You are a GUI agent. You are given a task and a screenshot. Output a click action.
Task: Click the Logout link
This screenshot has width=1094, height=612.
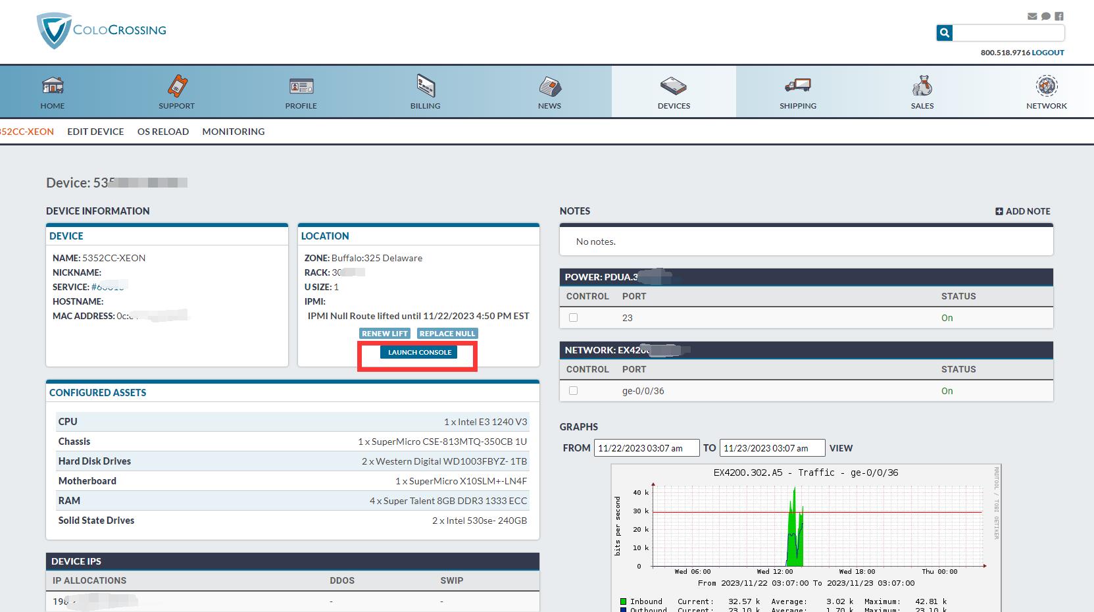1047,53
